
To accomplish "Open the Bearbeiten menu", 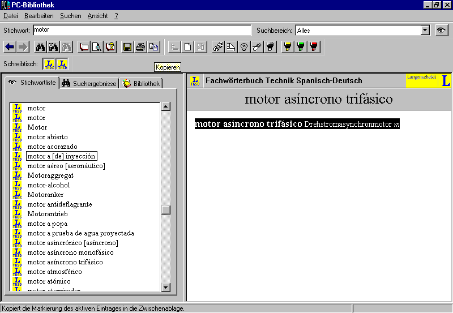I will tap(39, 16).
